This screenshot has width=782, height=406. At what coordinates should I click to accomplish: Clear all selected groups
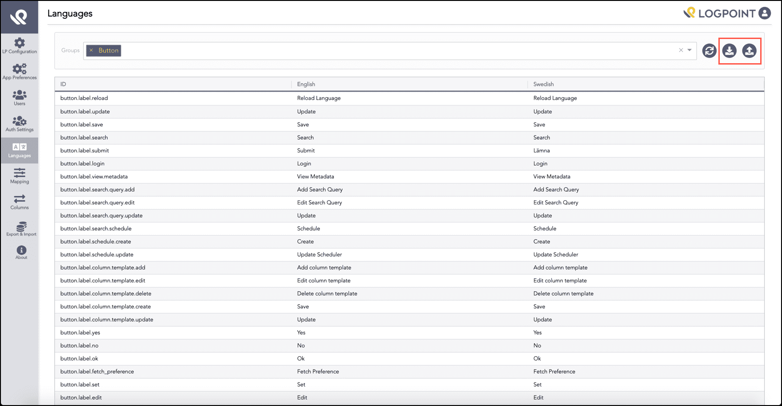[x=680, y=50]
